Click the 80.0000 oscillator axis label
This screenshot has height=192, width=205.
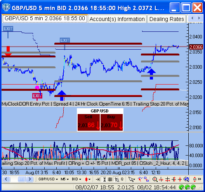click(196, 145)
